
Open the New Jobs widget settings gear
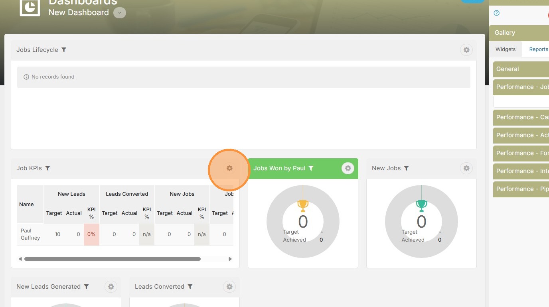coord(466,168)
